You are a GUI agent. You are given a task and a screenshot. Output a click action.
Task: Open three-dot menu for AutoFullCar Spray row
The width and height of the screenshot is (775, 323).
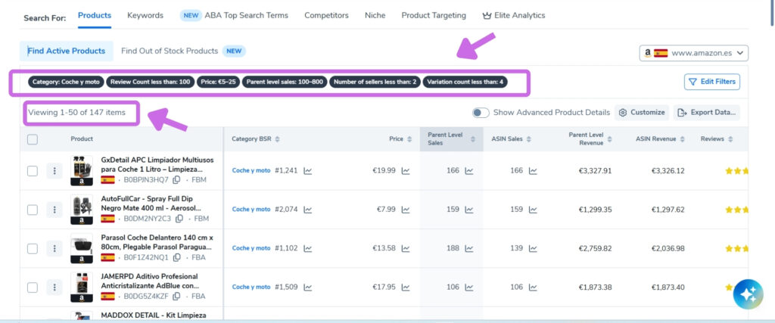[54, 210]
